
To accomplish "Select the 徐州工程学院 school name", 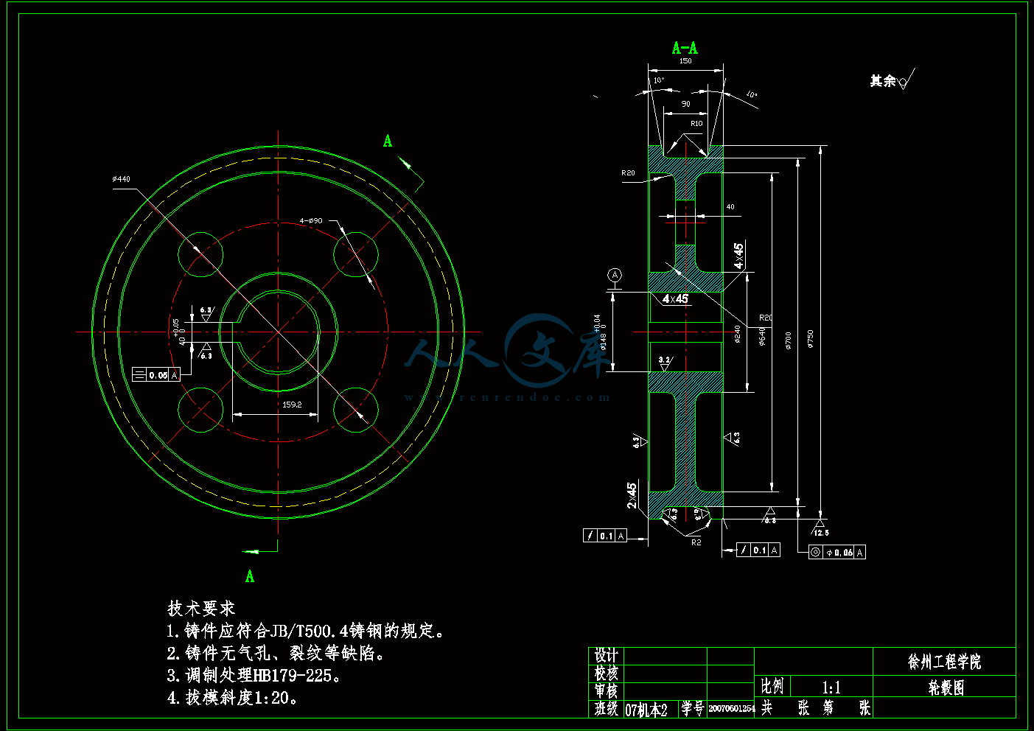I will pyautogui.click(x=945, y=662).
